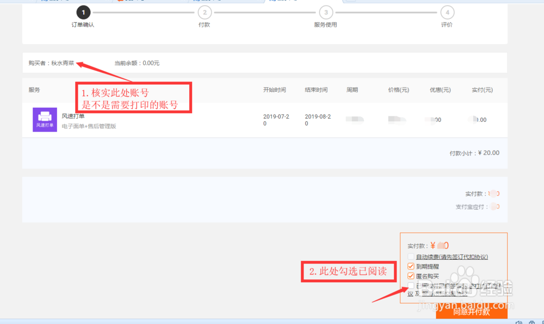
Task: Click the step 2 付款 circle
Action: tap(205, 13)
